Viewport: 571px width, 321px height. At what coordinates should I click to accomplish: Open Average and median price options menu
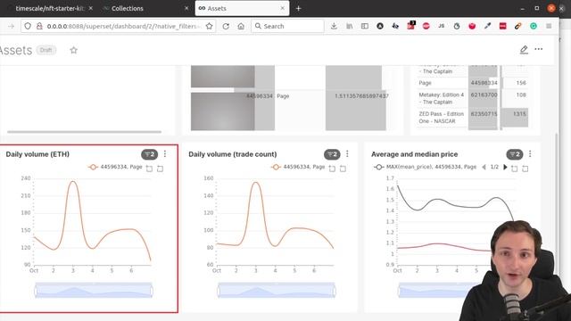click(530, 154)
